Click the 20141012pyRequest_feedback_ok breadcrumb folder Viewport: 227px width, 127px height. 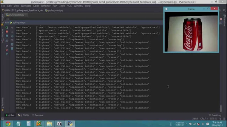coord(22,10)
